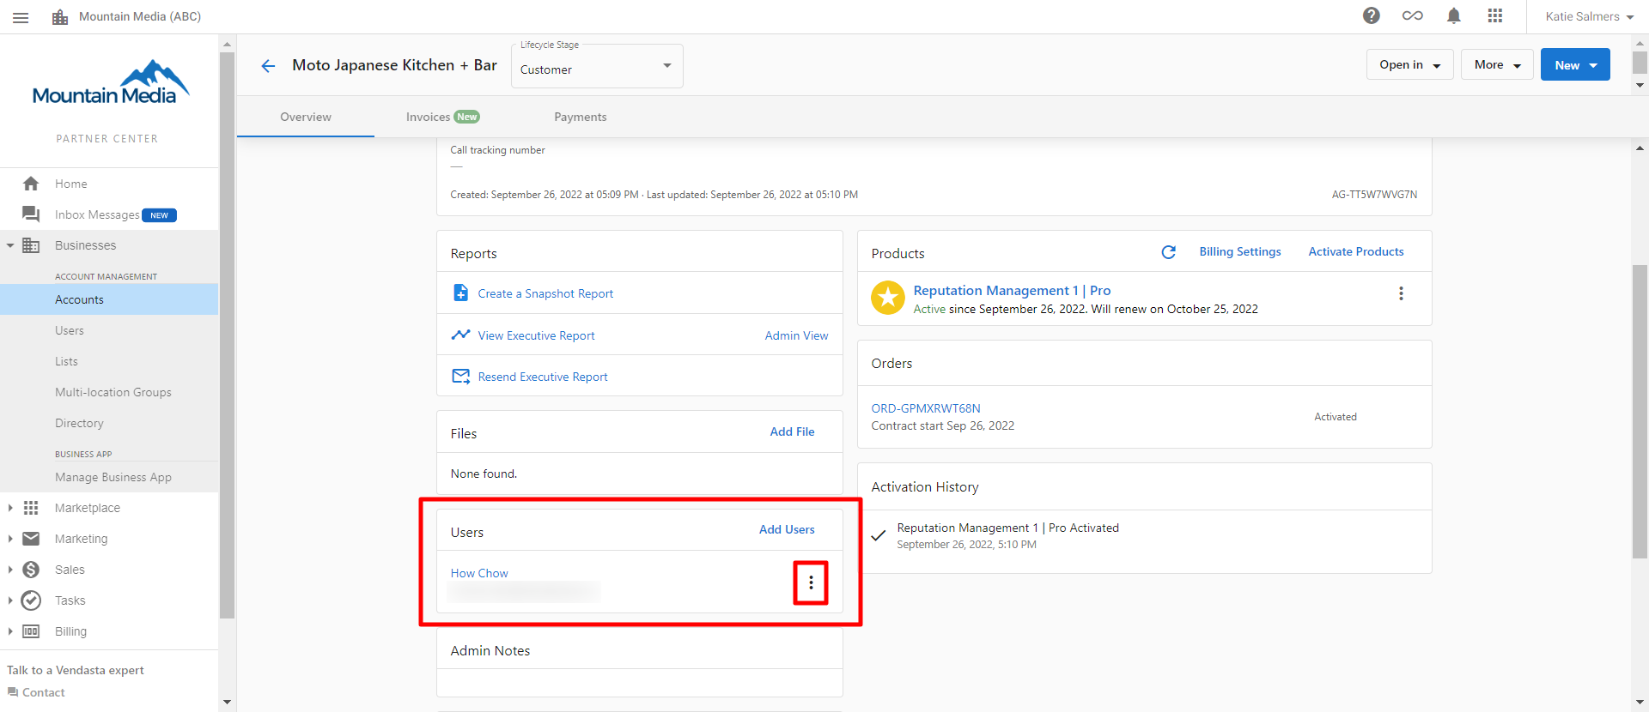Open Katie Salmers account menu

(x=1589, y=16)
